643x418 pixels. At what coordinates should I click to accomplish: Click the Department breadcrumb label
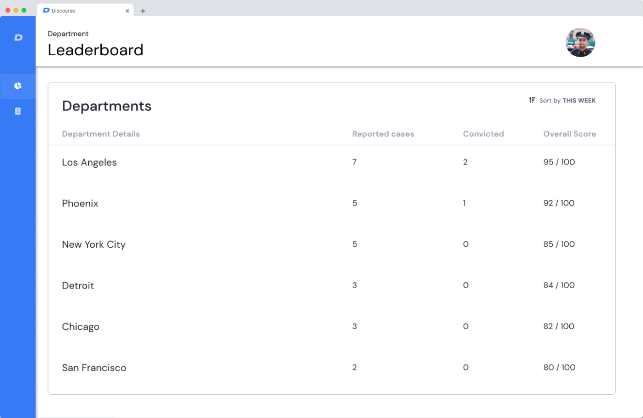click(x=68, y=33)
